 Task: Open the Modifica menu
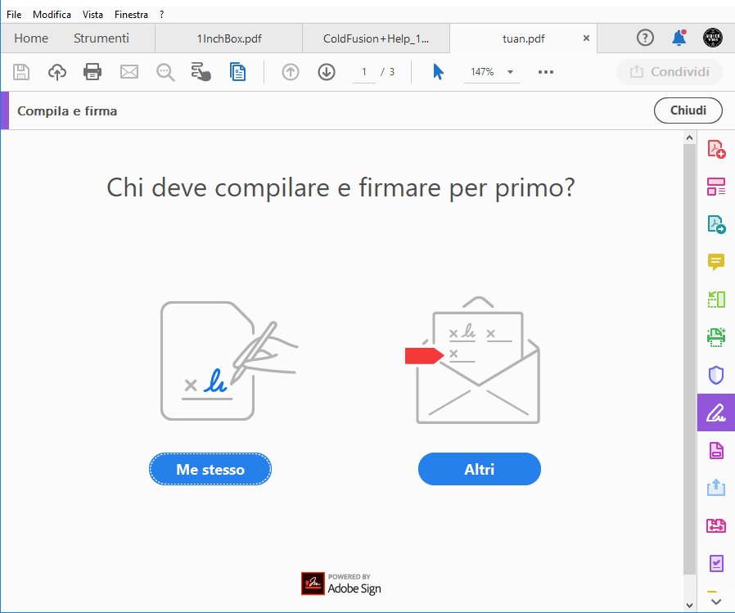click(52, 14)
